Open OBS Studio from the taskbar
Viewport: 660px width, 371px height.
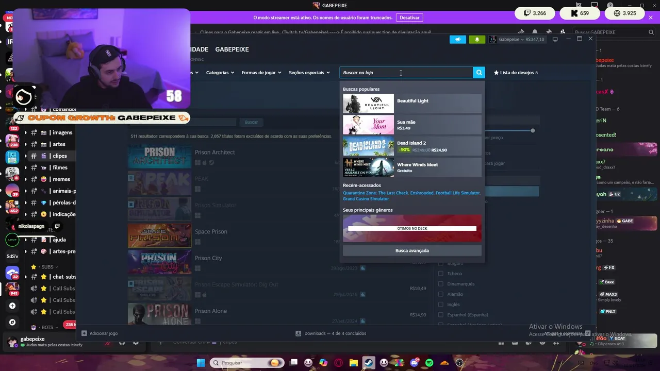click(x=459, y=363)
